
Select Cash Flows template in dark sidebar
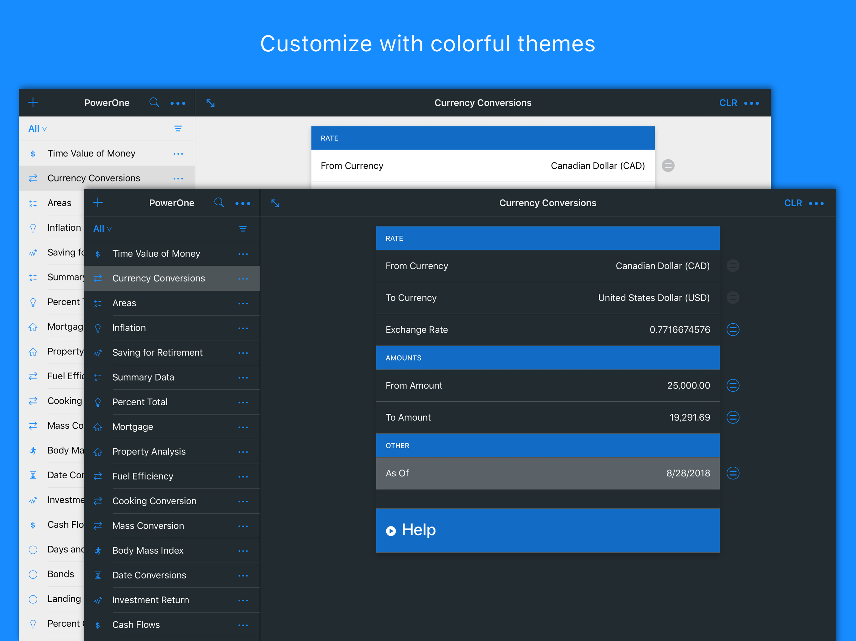pos(171,625)
